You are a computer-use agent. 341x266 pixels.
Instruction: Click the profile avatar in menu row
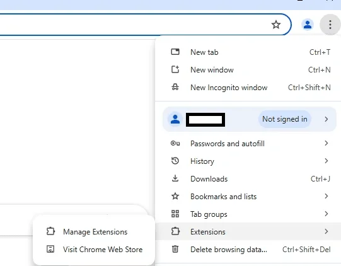[x=175, y=119]
